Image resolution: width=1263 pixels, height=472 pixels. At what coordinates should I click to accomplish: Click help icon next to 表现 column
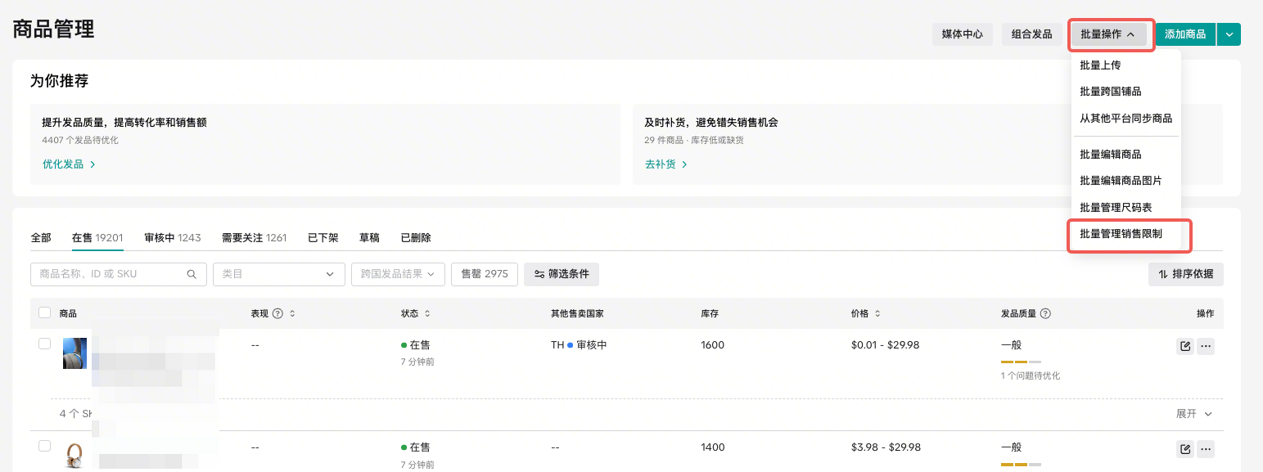click(277, 313)
